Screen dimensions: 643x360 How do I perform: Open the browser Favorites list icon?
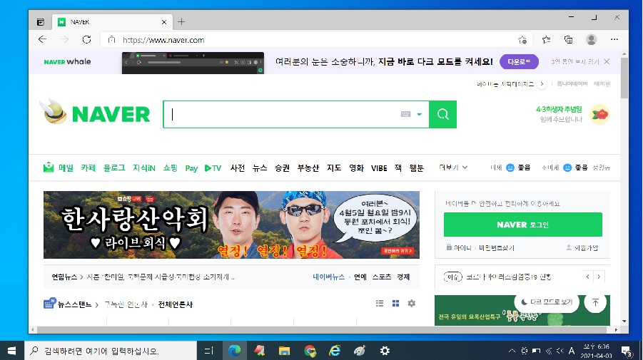(546, 39)
